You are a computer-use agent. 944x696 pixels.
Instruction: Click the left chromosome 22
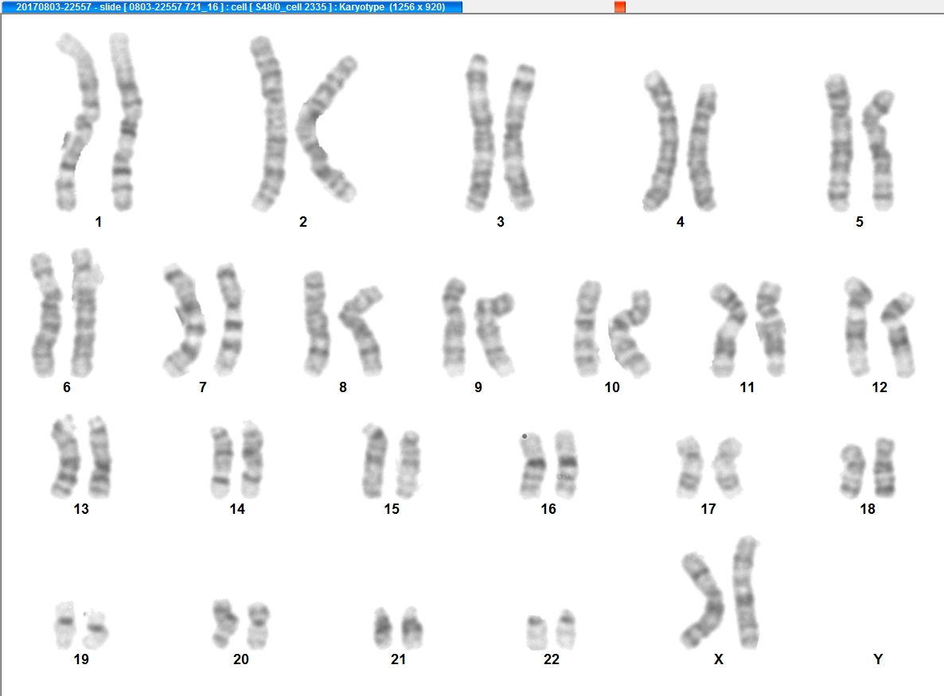pyautogui.click(x=536, y=632)
